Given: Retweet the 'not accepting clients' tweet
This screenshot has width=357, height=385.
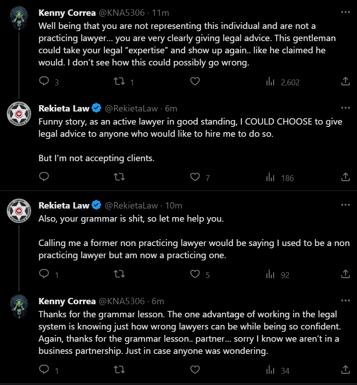Looking at the screenshot, I should [x=119, y=177].
